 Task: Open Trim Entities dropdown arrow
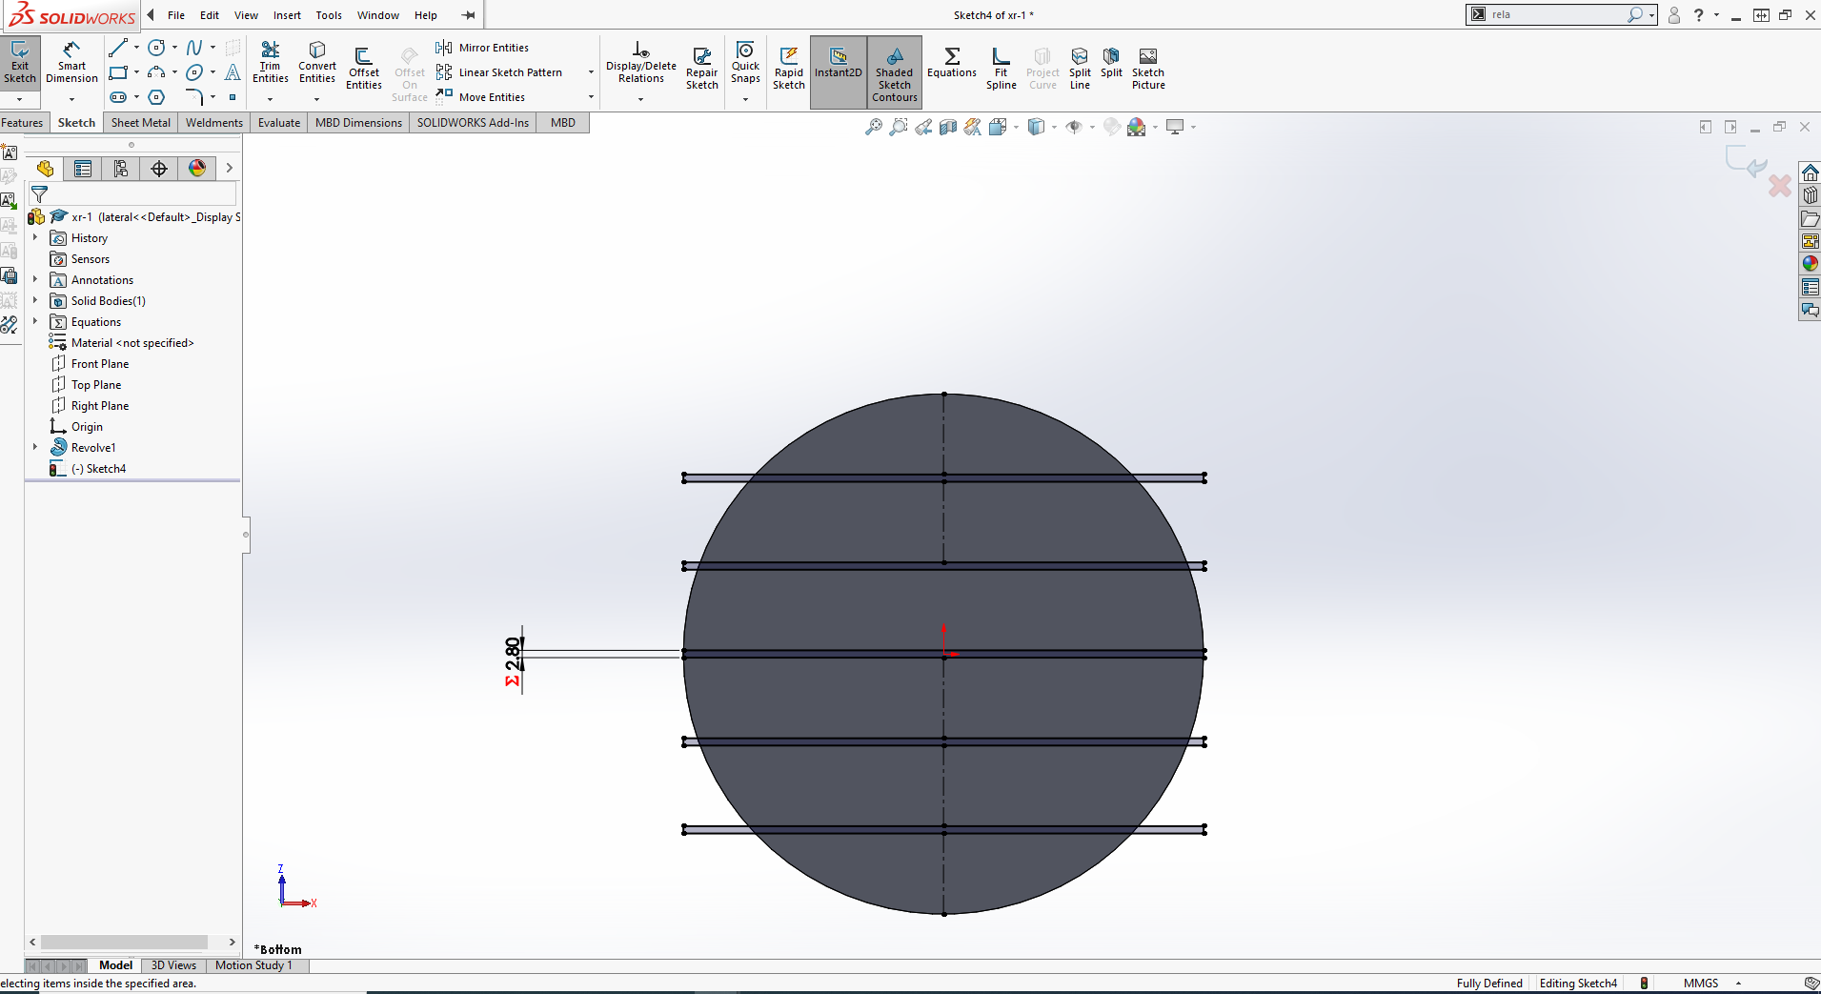(271, 99)
